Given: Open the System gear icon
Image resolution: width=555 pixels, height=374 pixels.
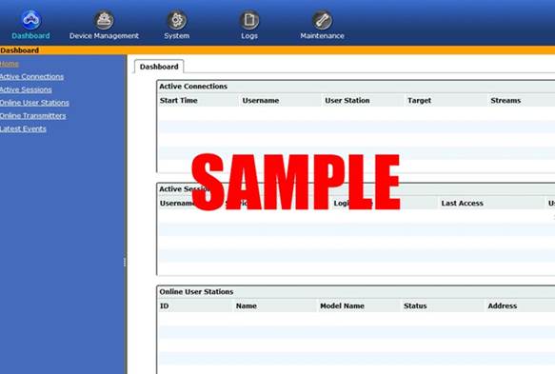Looking at the screenshot, I should pos(177,20).
